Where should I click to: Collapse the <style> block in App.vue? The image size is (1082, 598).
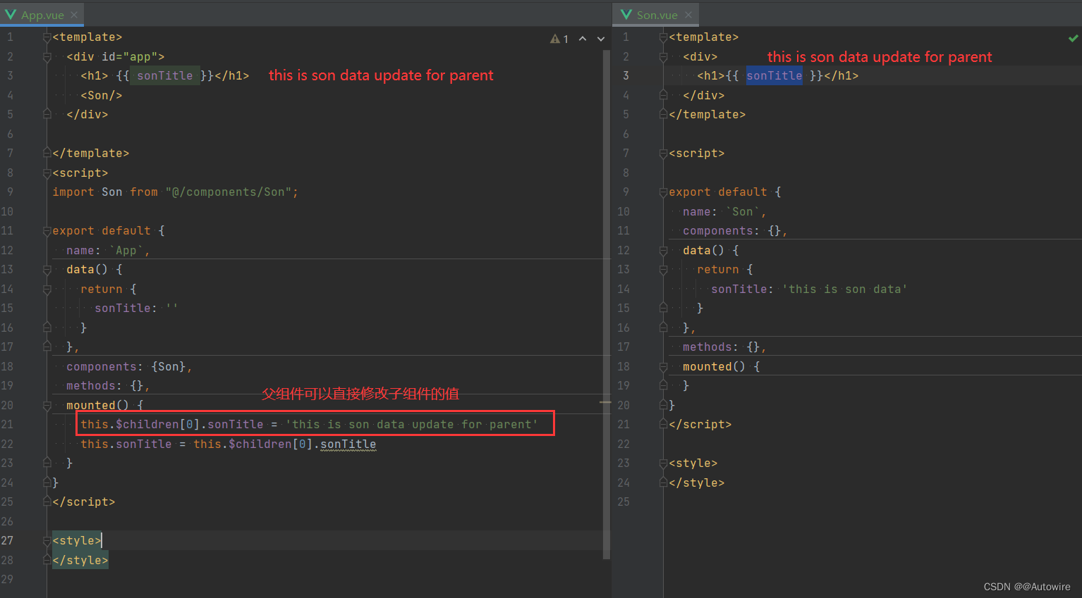click(47, 540)
